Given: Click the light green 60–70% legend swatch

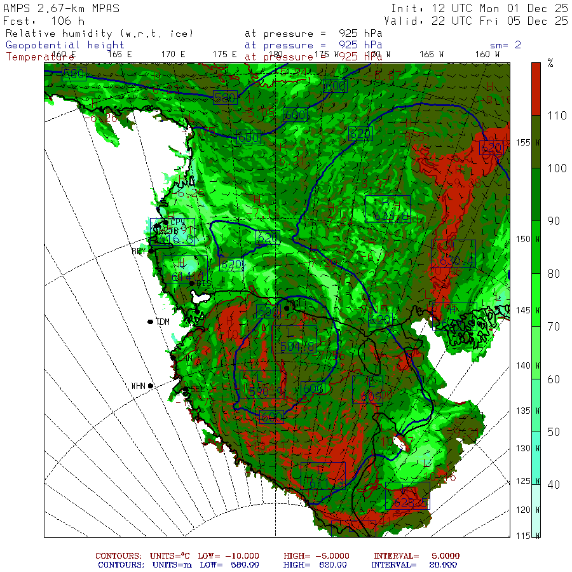Looking at the screenshot, I should [x=536, y=352].
